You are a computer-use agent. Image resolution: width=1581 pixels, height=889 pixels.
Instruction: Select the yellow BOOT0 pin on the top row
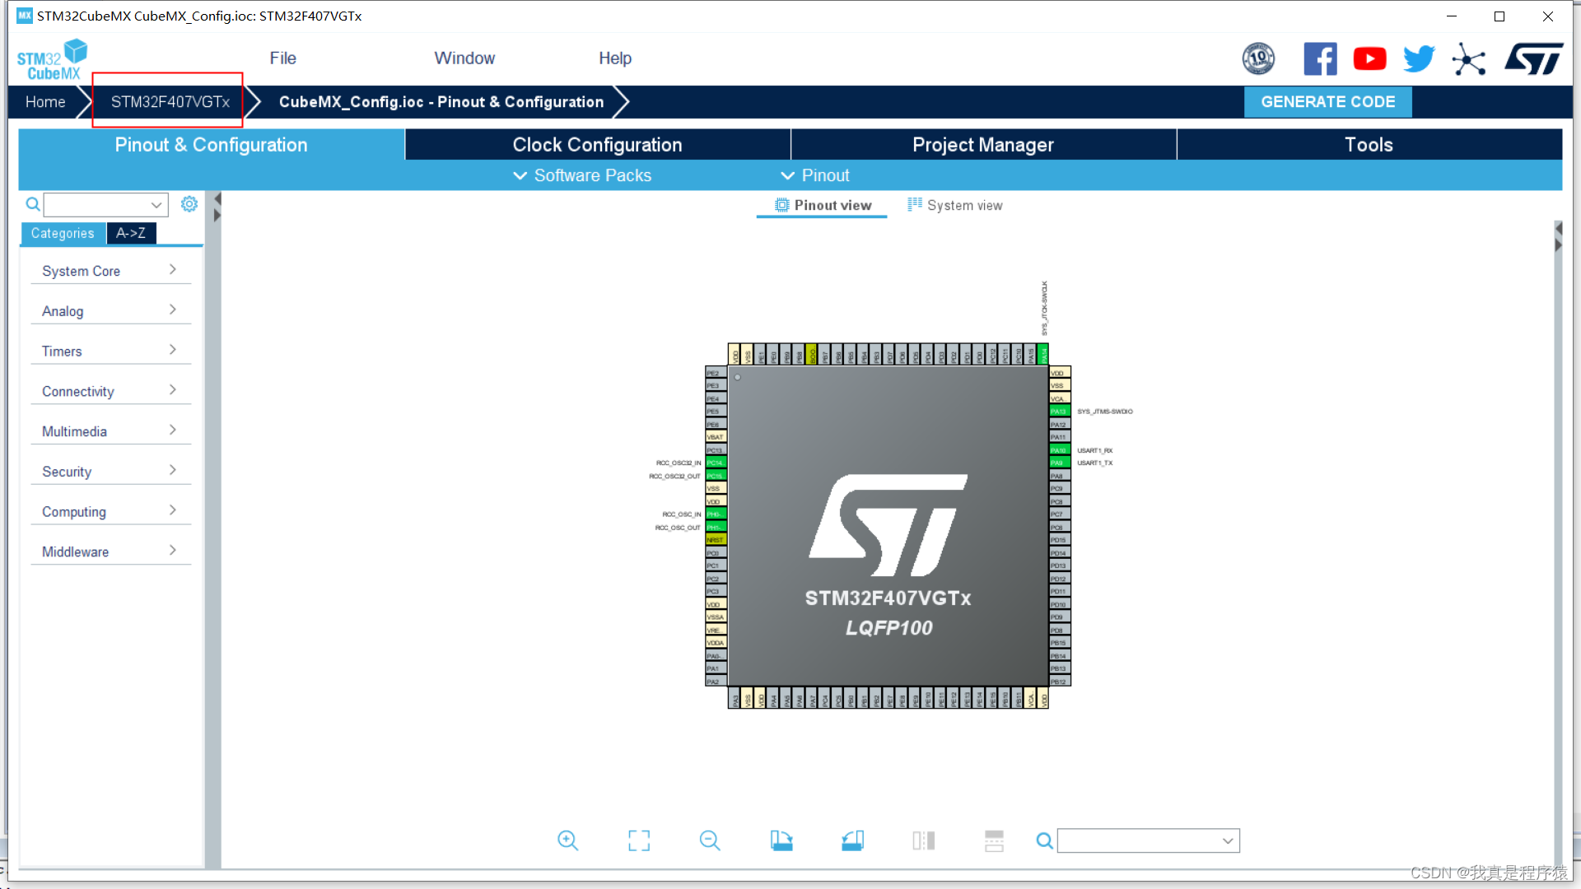[x=812, y=355]
